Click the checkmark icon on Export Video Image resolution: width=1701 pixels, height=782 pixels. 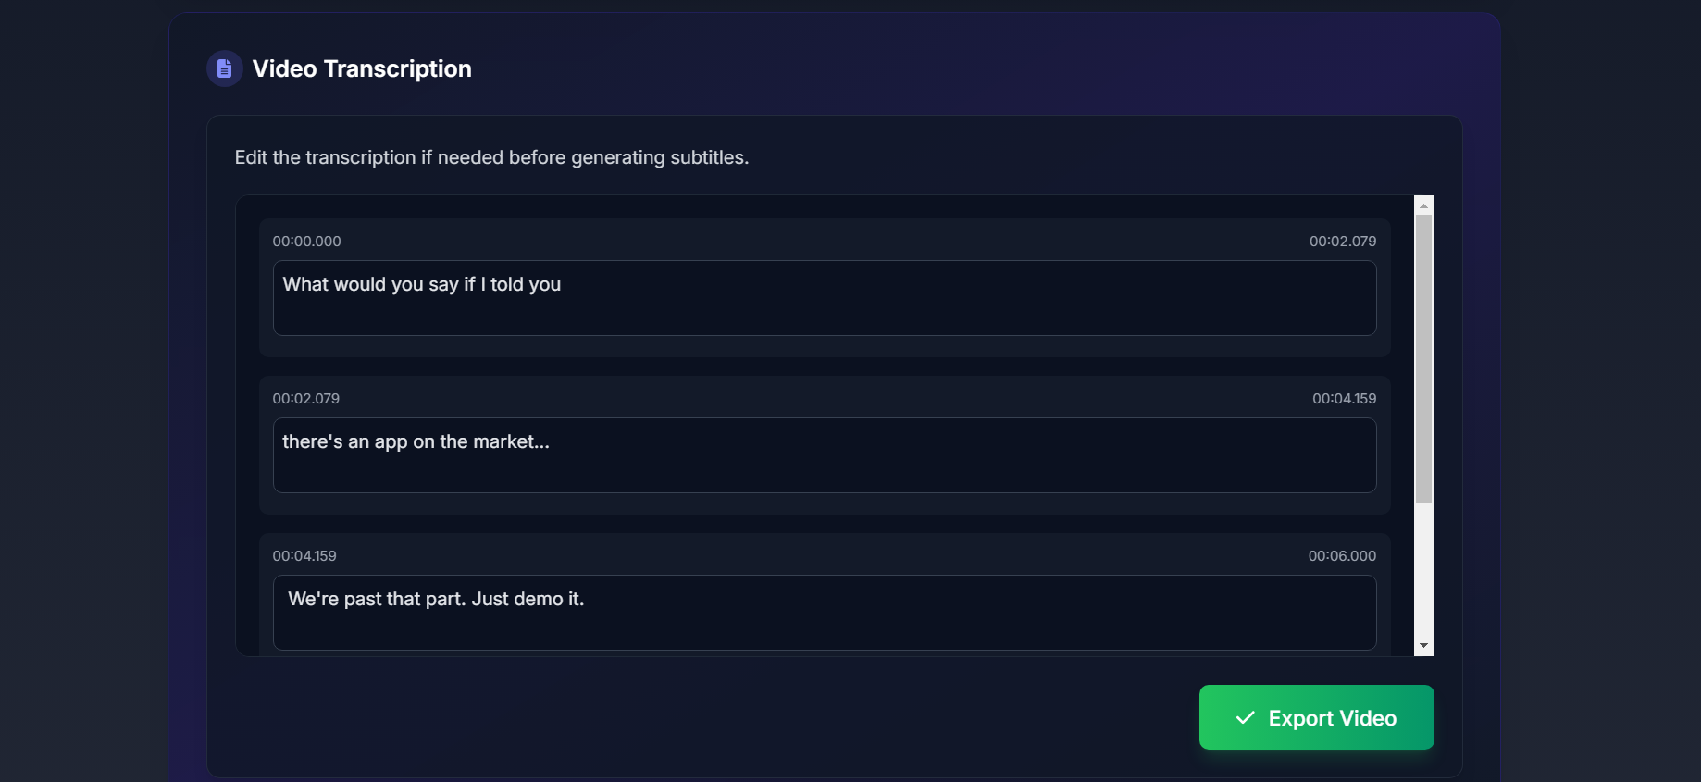click(x=1246, y=718)
